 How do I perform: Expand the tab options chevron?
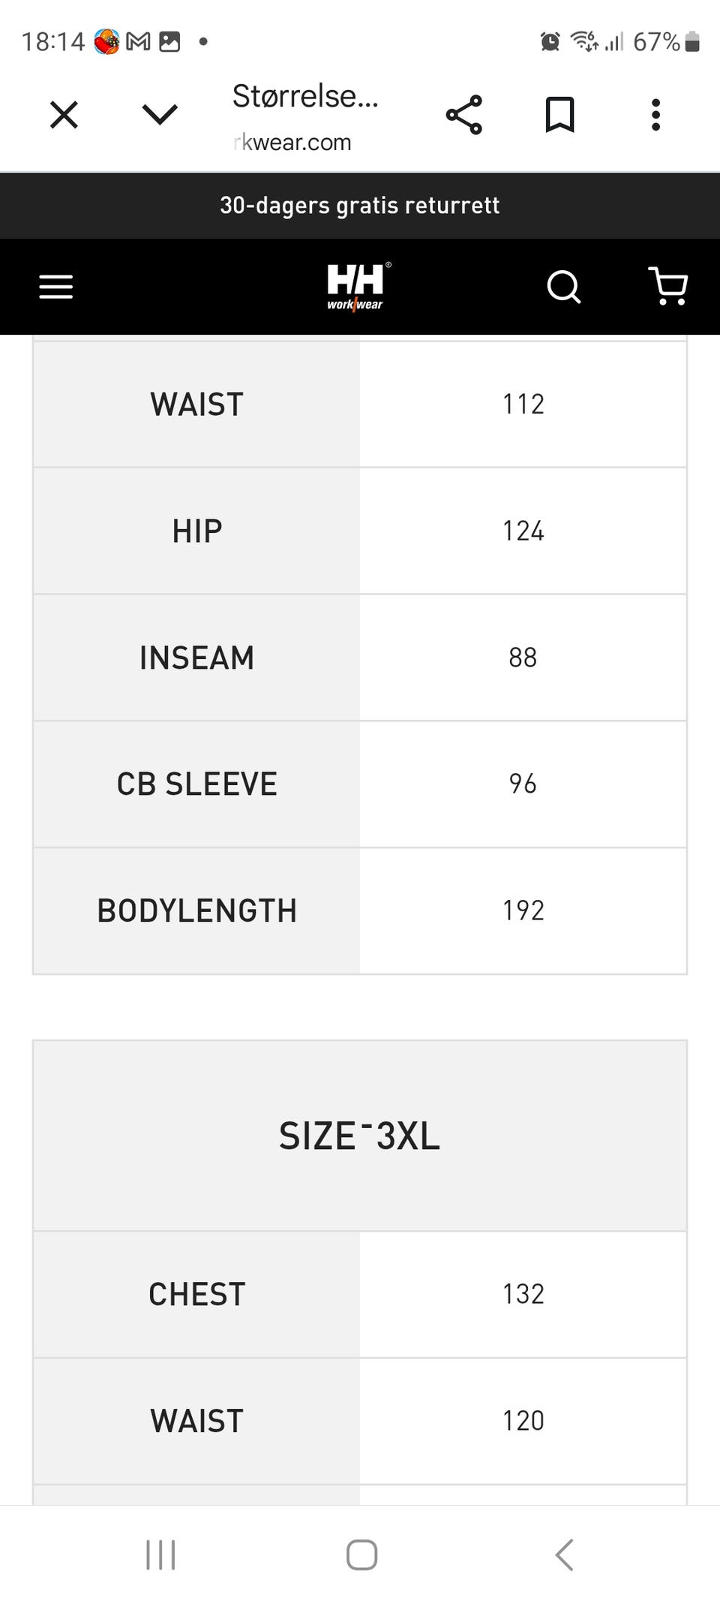coord(160,115)
